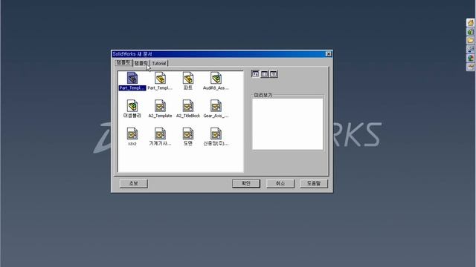Image resolution: width=476 pixels, height=267 pixels.
Task: Select the Gear_Axis_... drawing template
Action: (x=216, y=109)
